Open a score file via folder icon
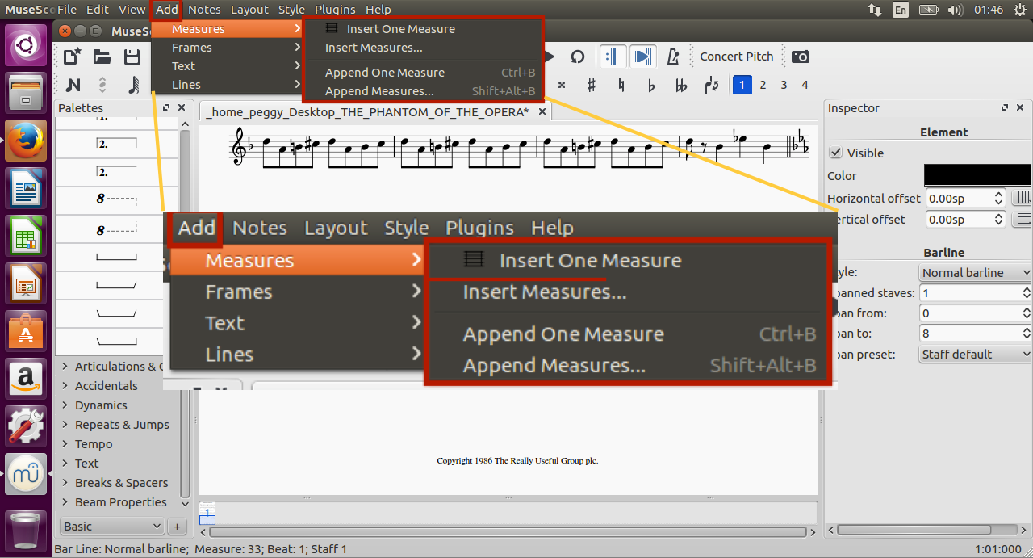Viewport: 1033px width, 558px height. coord(102,57)
